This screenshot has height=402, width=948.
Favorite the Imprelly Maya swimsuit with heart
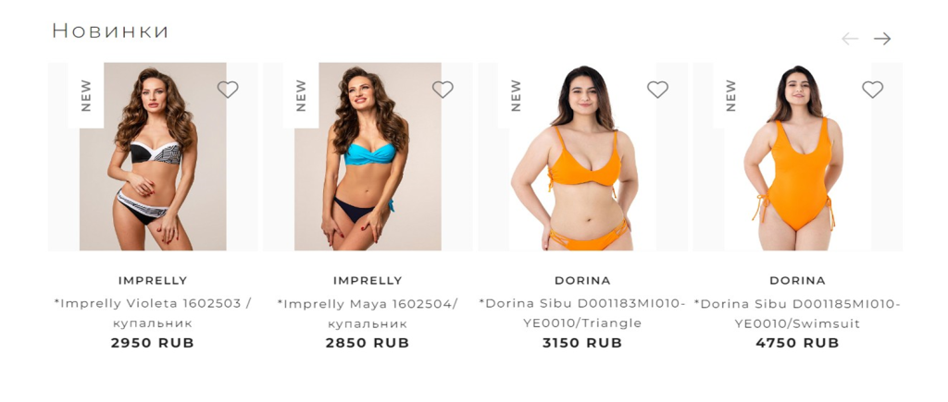443,90
